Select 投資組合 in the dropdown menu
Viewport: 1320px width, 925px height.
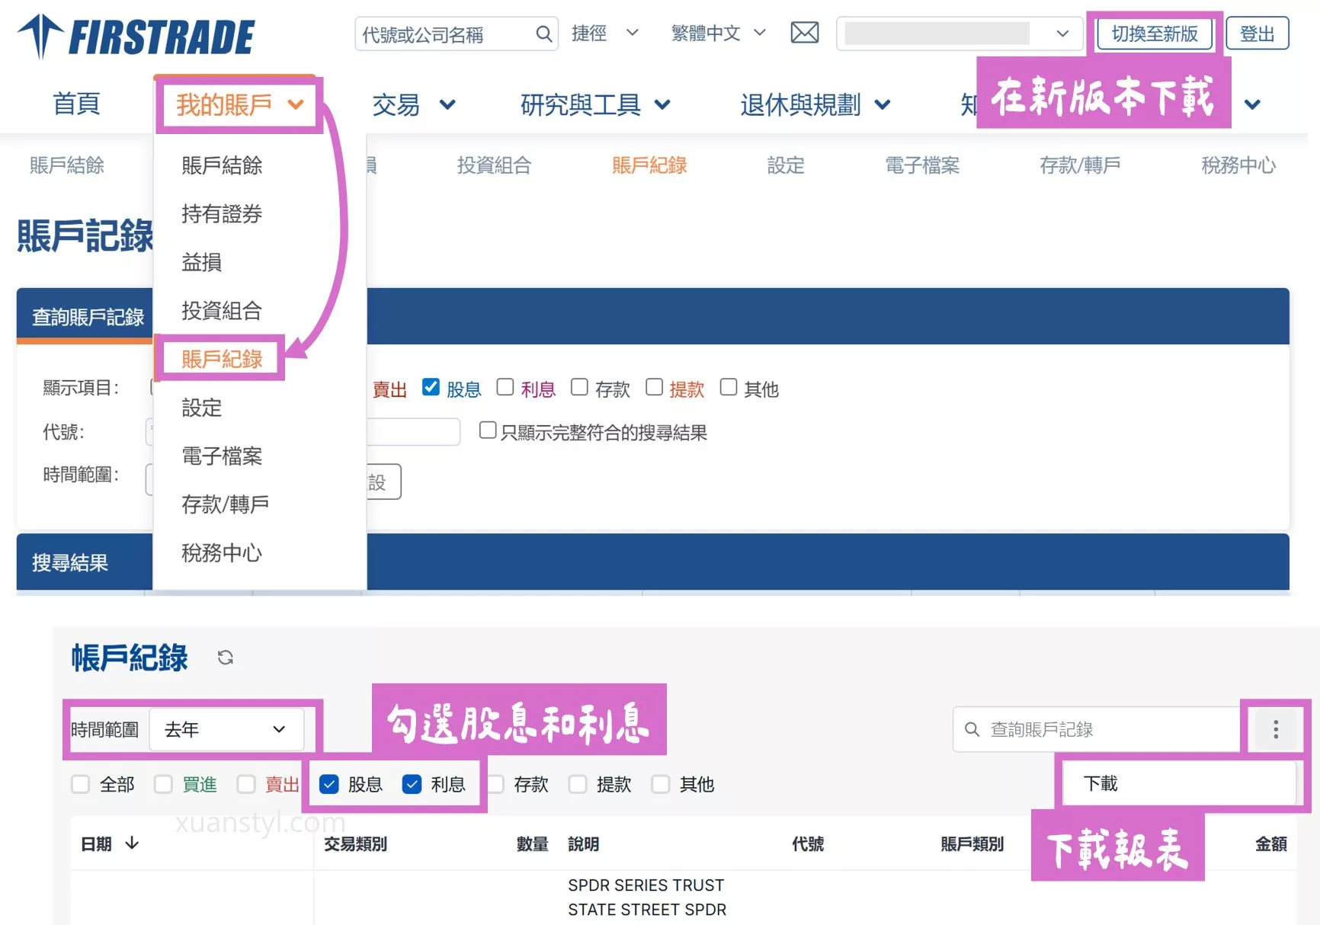point(222,310)
